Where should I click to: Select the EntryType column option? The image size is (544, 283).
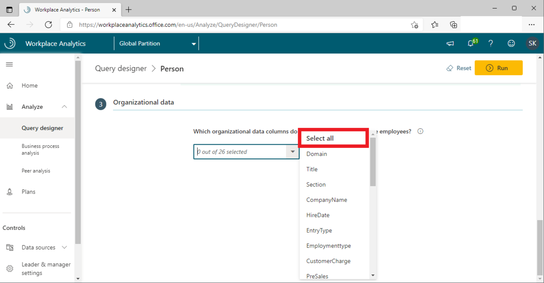click(335, 230)
